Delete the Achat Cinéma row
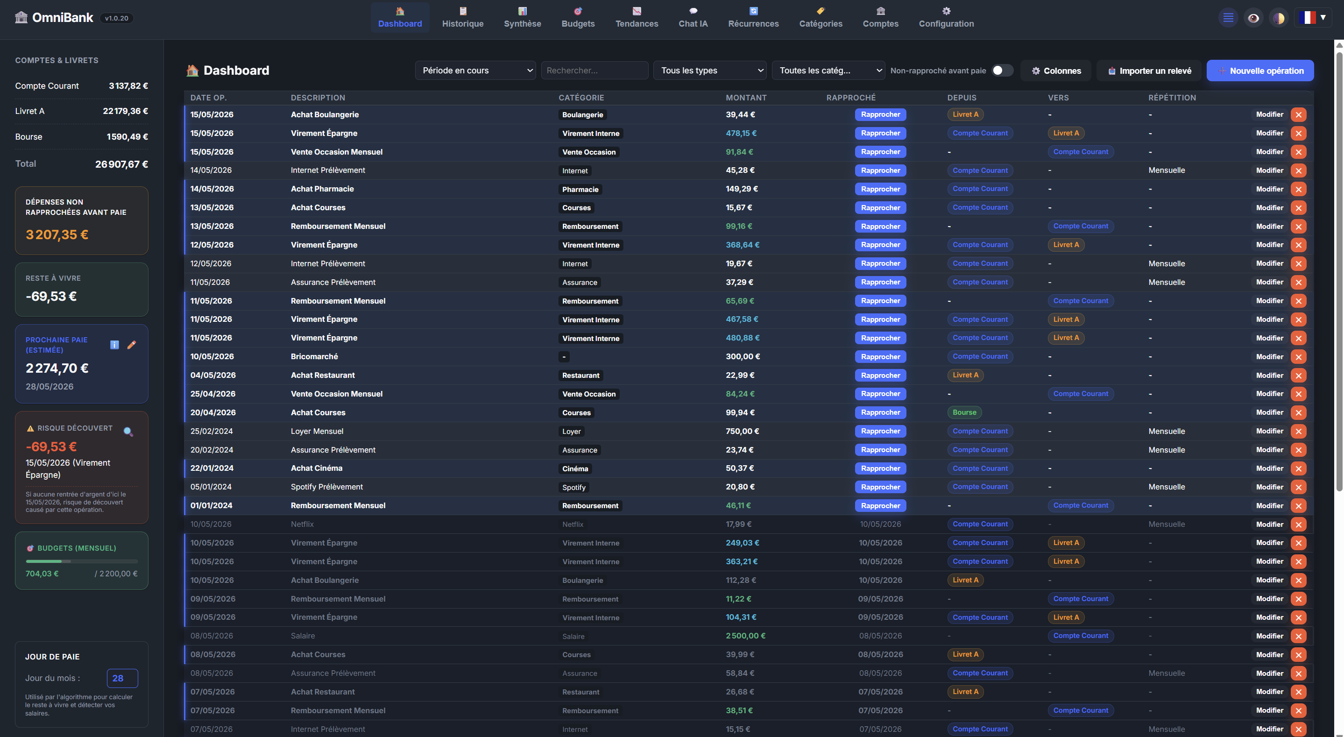Image resolution: width=1344 pixels, height=737 pixels. (1298, 468)
